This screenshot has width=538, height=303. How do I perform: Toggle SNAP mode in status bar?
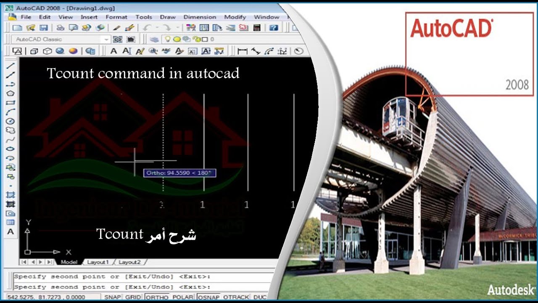pyautogui.click(x=113, y=297)
